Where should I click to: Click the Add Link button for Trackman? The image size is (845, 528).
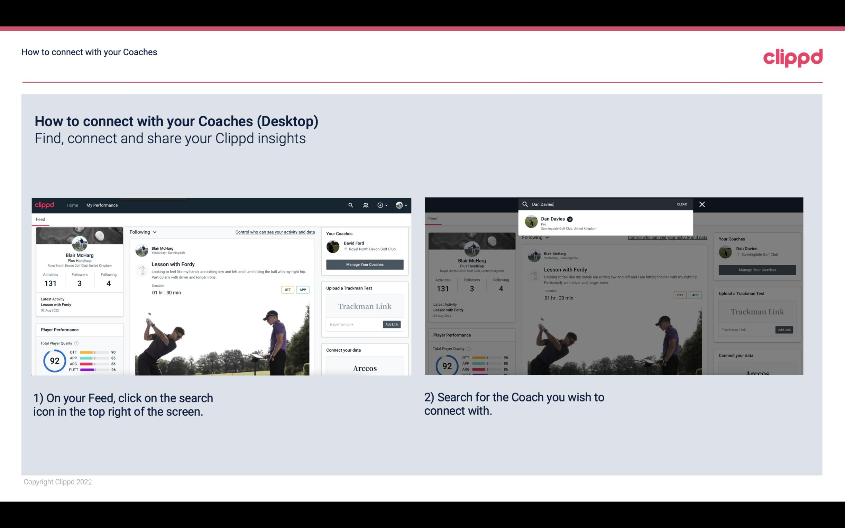click(x=392, y=324)
